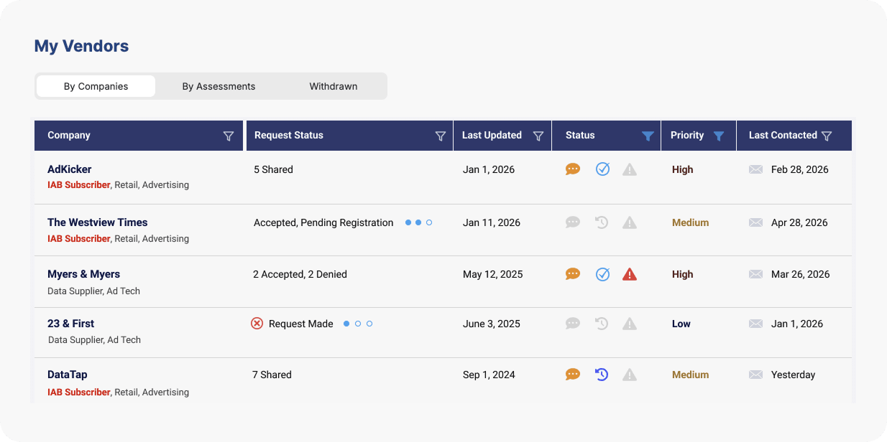
Task: Click AdKicker's blue checkmark status icon
Action: (x=602, y=169)
